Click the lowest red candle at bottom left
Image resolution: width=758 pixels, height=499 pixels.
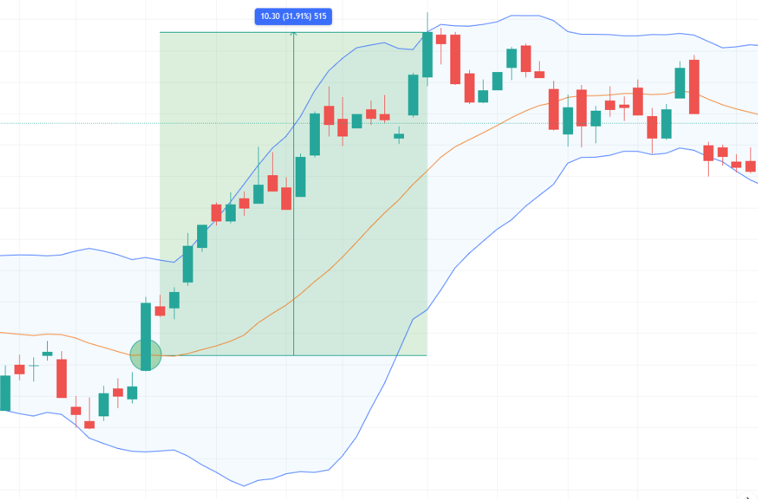(x=89, y=425)
